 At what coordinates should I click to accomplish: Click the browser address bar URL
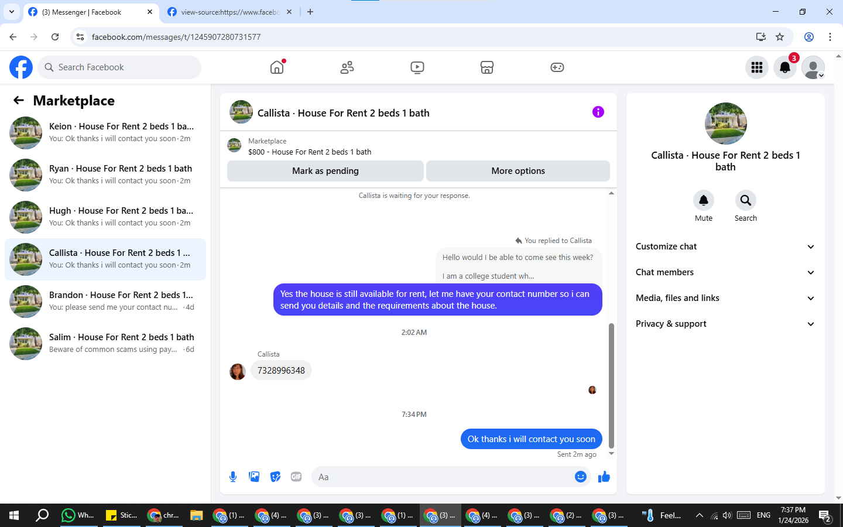pyautogui.click(x=176, y=37)
